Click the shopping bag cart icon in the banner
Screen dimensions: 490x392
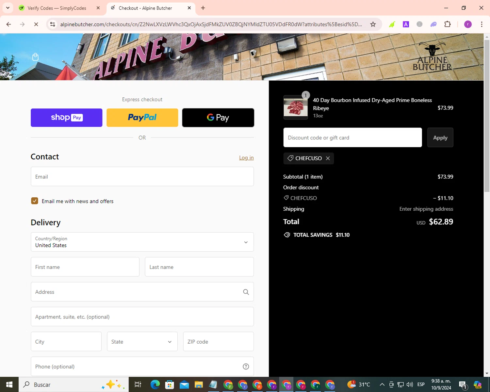coord(35,57)
